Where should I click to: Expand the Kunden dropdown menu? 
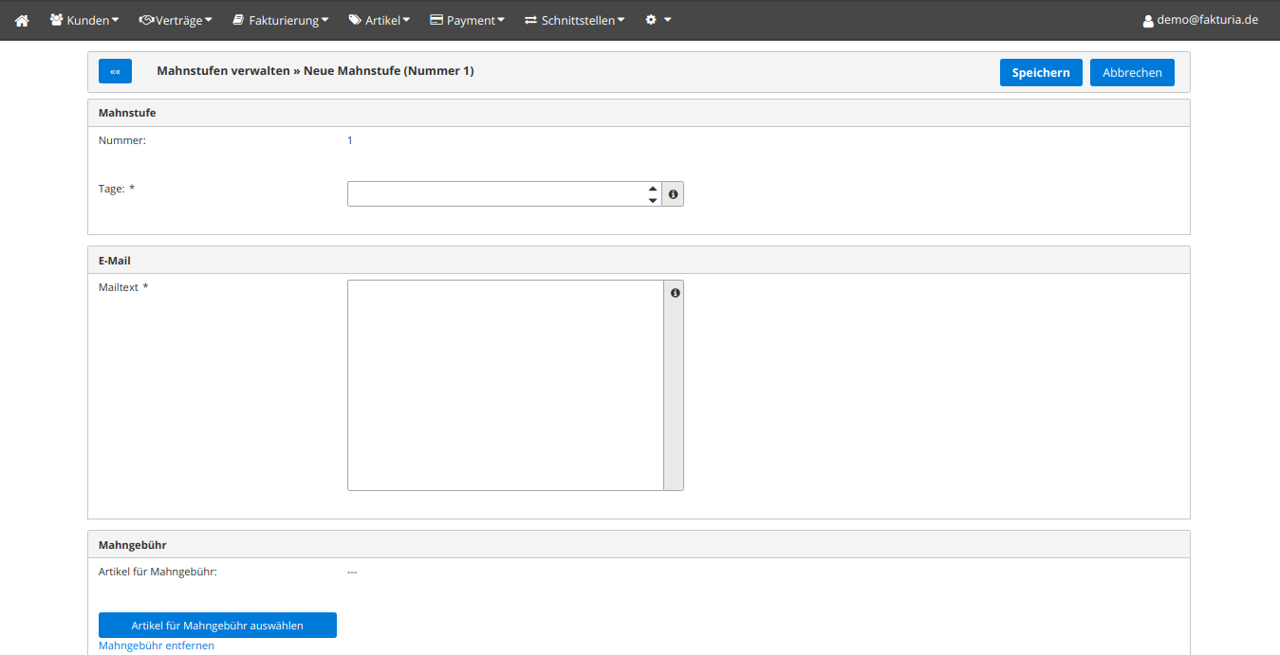click(84, 20)
